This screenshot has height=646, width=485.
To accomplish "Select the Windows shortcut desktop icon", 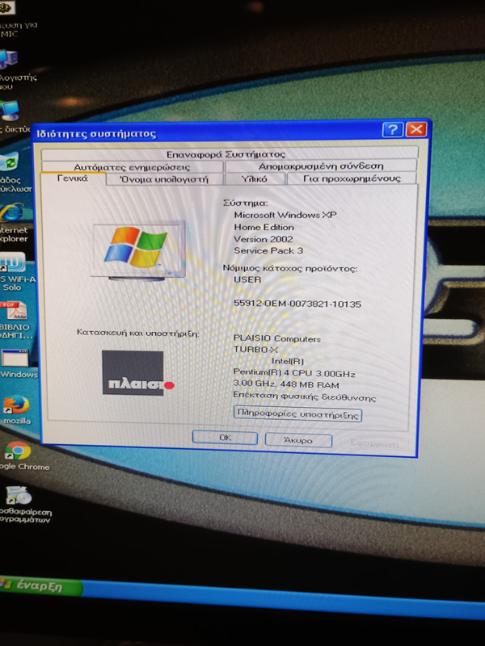I will pos(17,363).
